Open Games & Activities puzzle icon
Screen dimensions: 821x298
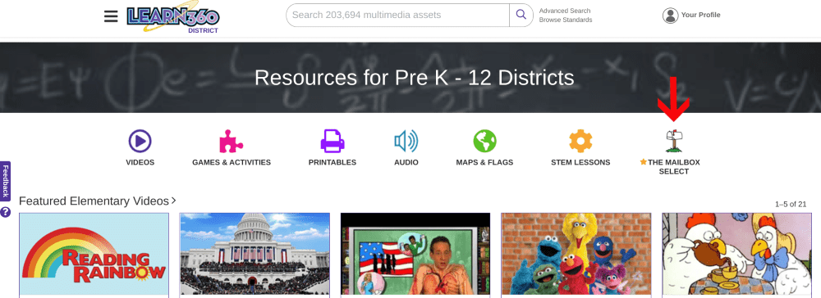[x=231, y=141]
